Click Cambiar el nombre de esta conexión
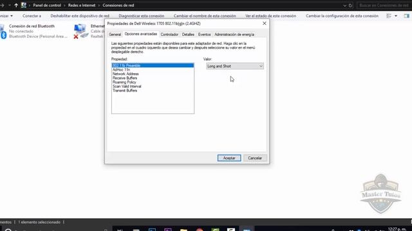The width and height of the screenshot is (412, 231). (x=205, y=16)
